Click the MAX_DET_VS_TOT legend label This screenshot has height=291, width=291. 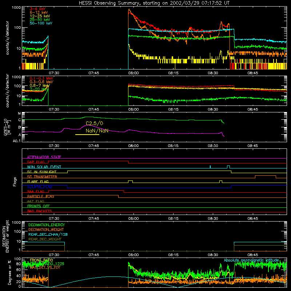pos(45,267)
